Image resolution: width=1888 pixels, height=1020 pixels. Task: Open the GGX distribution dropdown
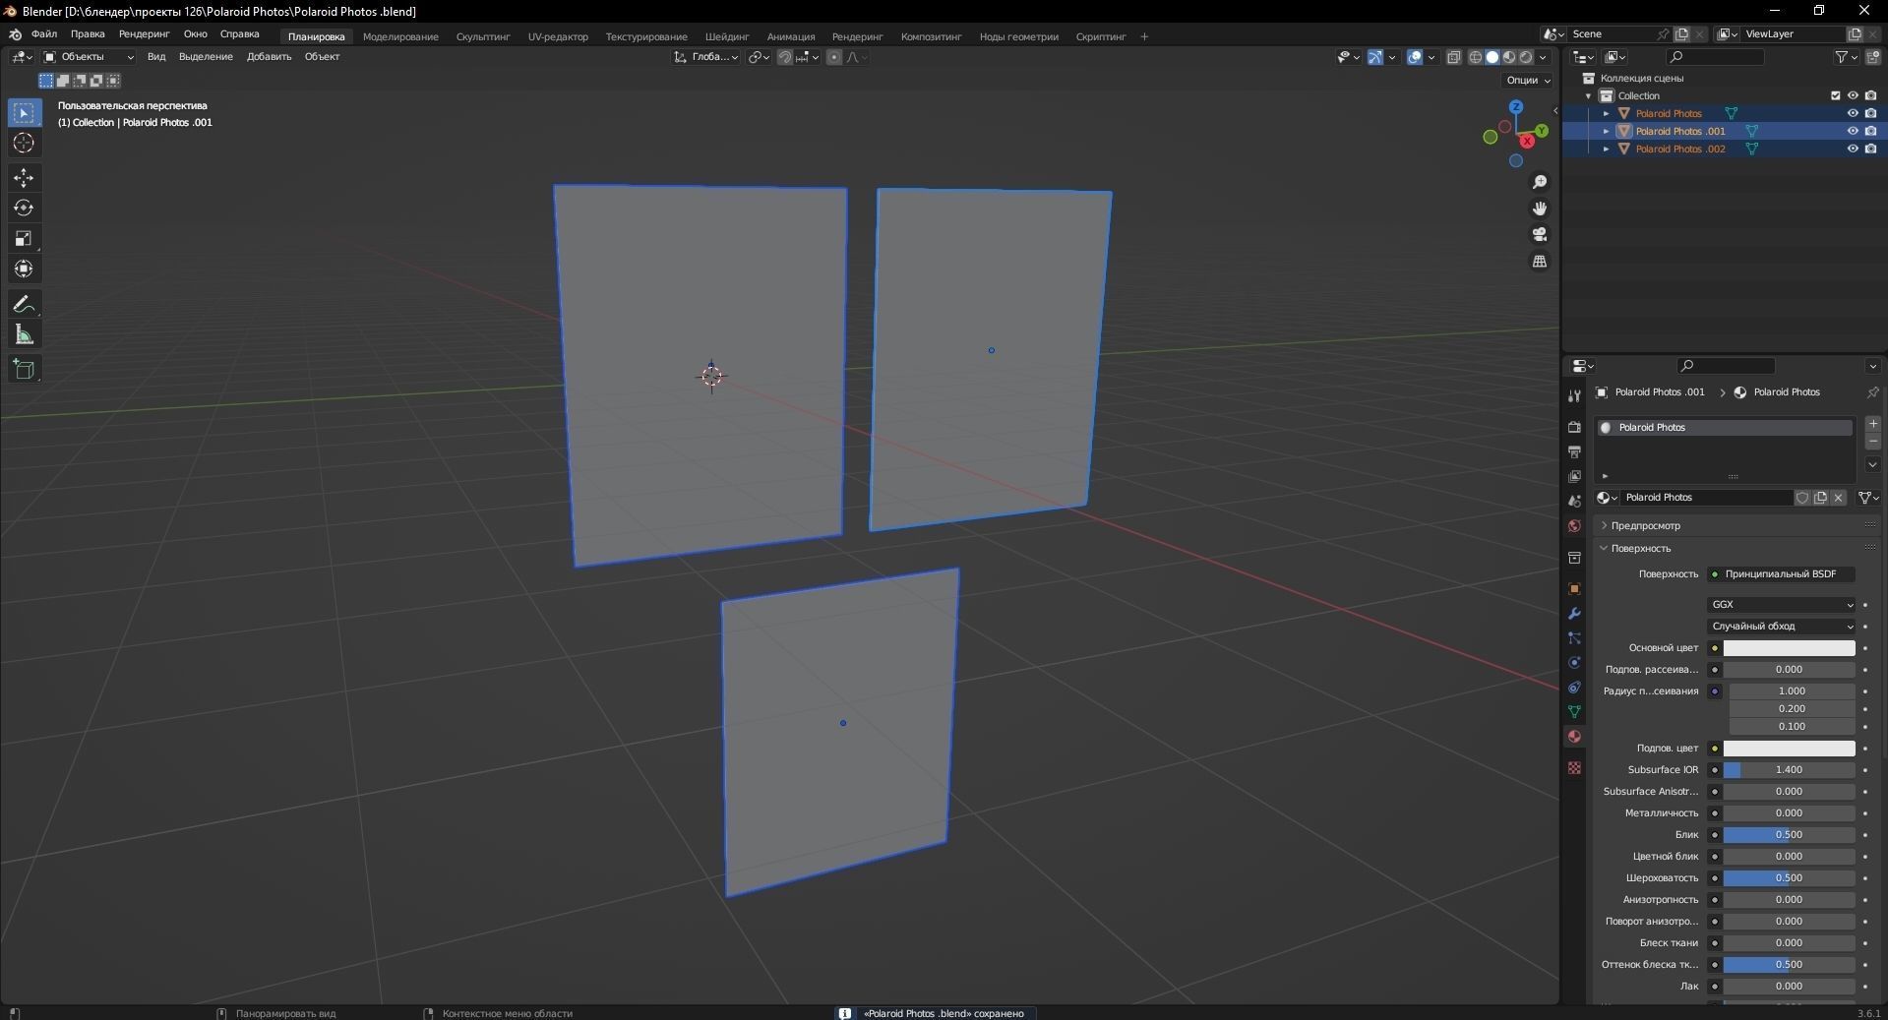[x=1782, y=605]
